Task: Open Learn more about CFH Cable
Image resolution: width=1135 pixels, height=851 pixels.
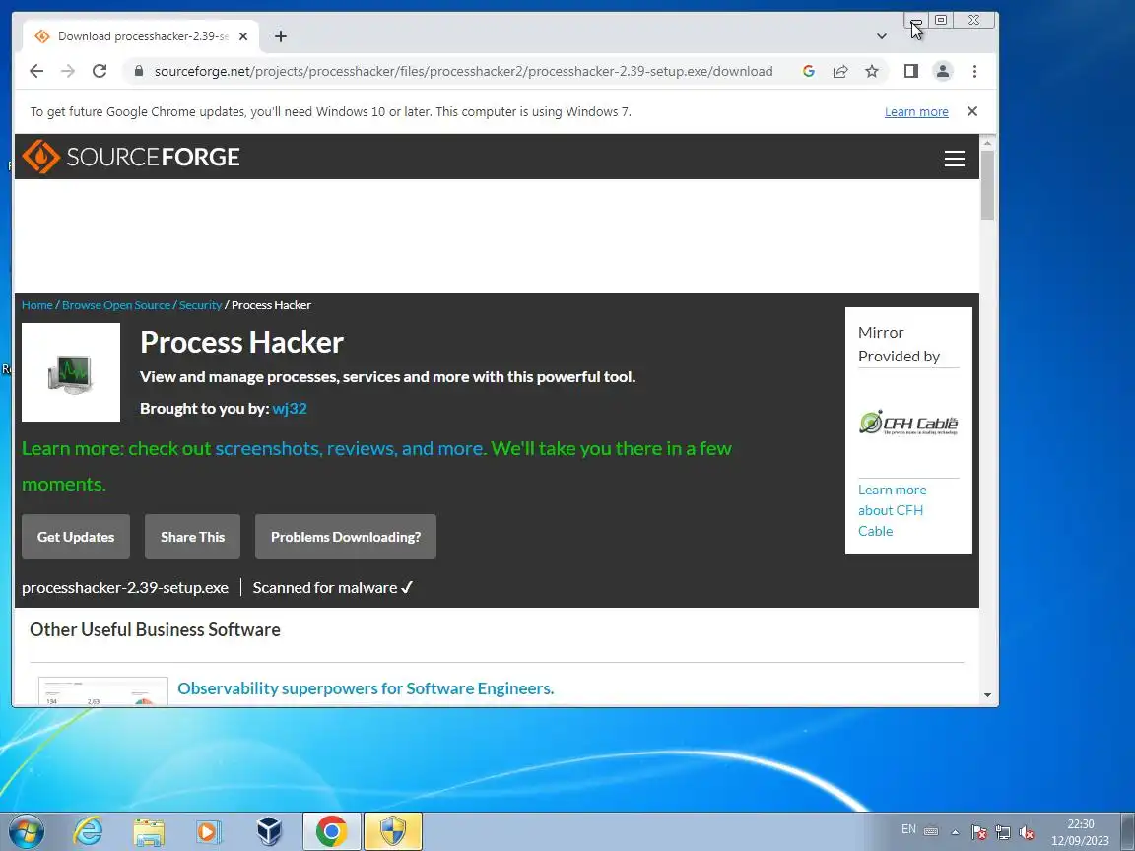Action: click(x=892, y=510)
